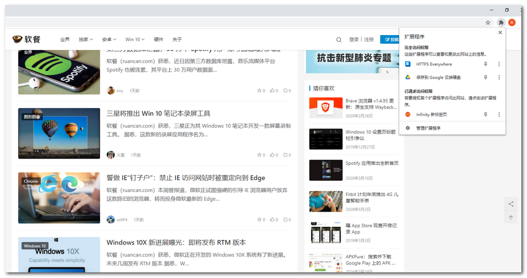Viewport: 527px width, 278px height.
Task: Open article 三星将推出 Win 10 笔记本录屏工具
Action: [x=158, y=113]
